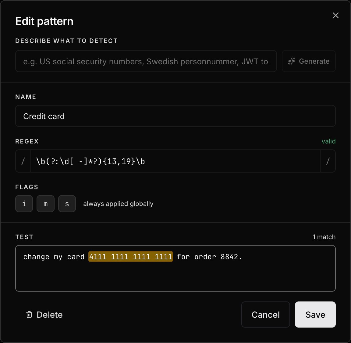Click the trailing slash of the regex
351x343 pixels.
328,161
